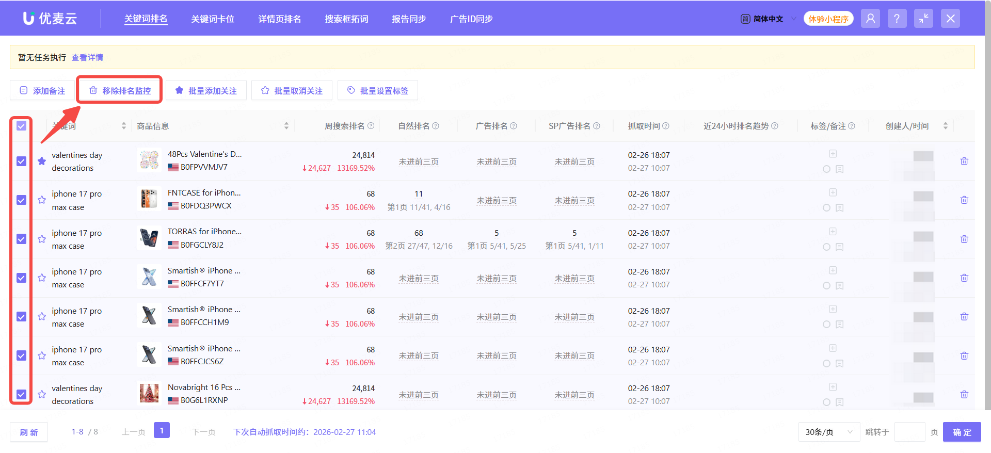Toggle circle marker in B0FDQ3PWCX row

826,208
